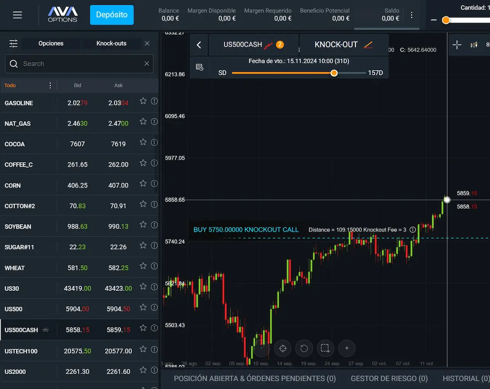Screen dimensions: 490x389
Task: Click the chart recenter target icon
Action: pos(282,348)
